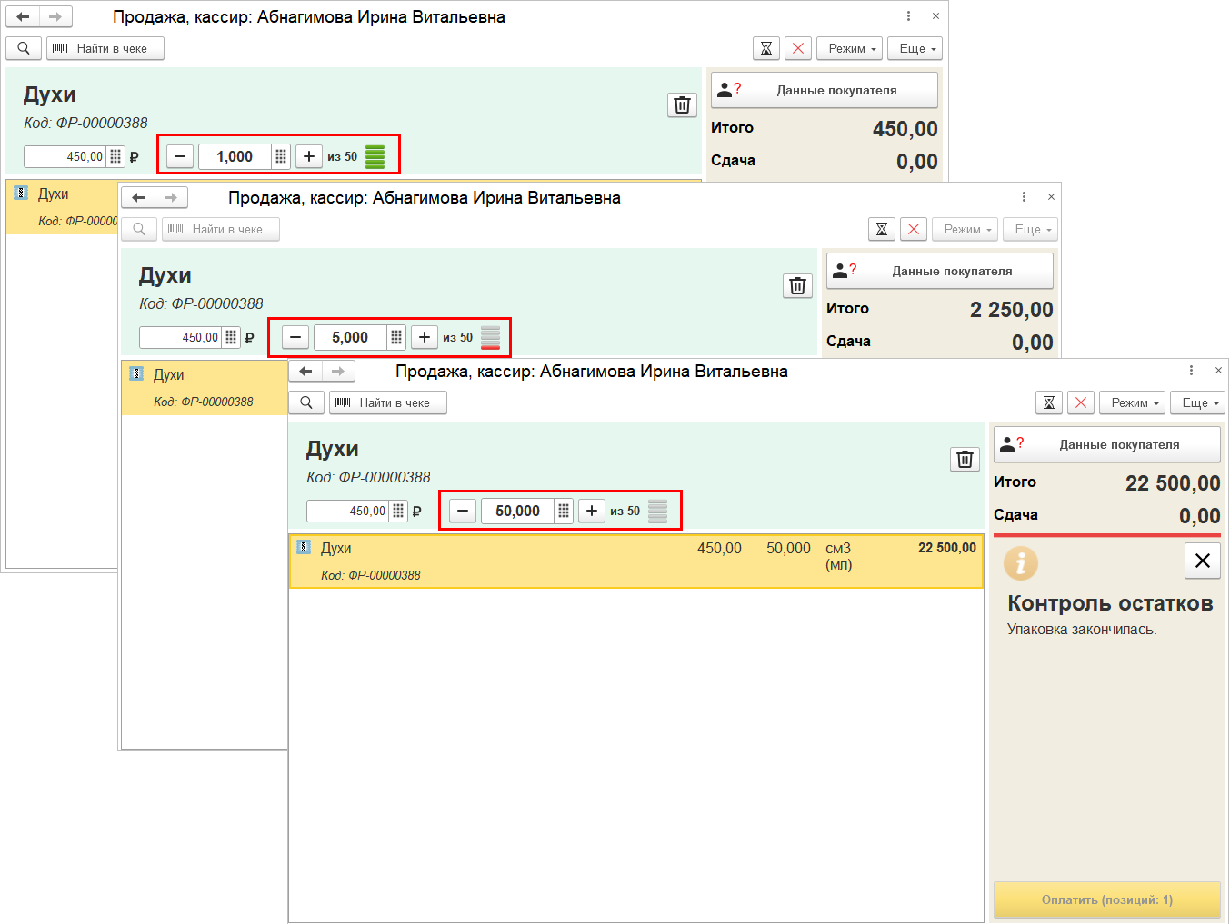Open the price calculator in the 450,00 window
Screen dimensions: 1230x924
tap(115, 156)
